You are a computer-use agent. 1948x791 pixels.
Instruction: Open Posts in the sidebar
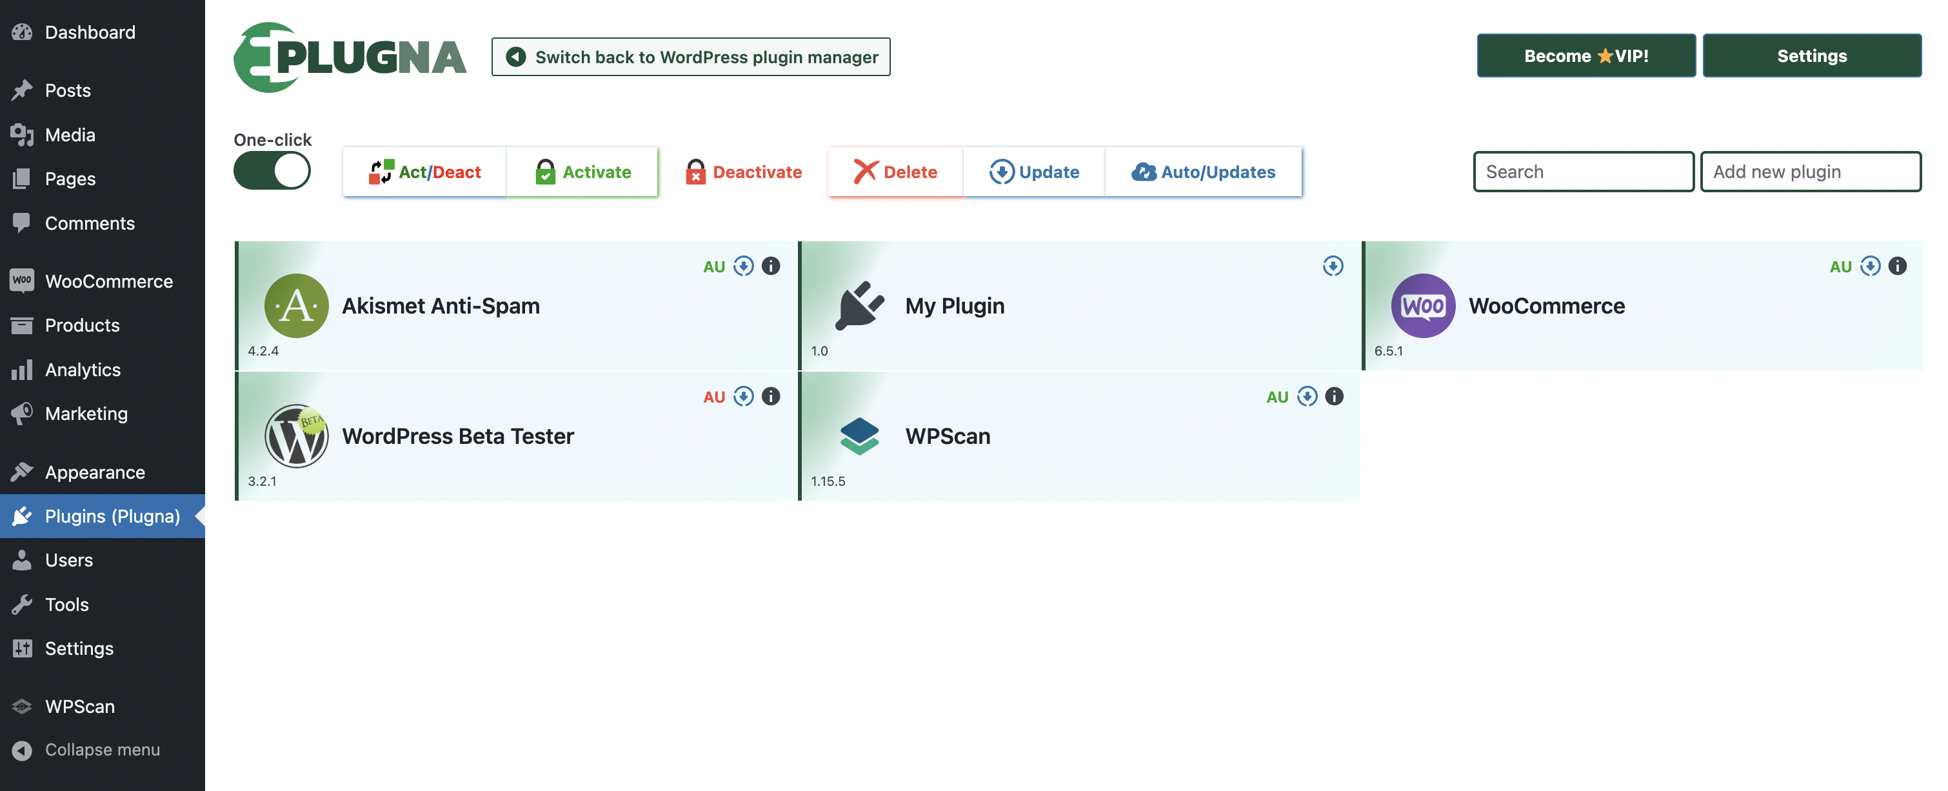[x=102, y=90]
